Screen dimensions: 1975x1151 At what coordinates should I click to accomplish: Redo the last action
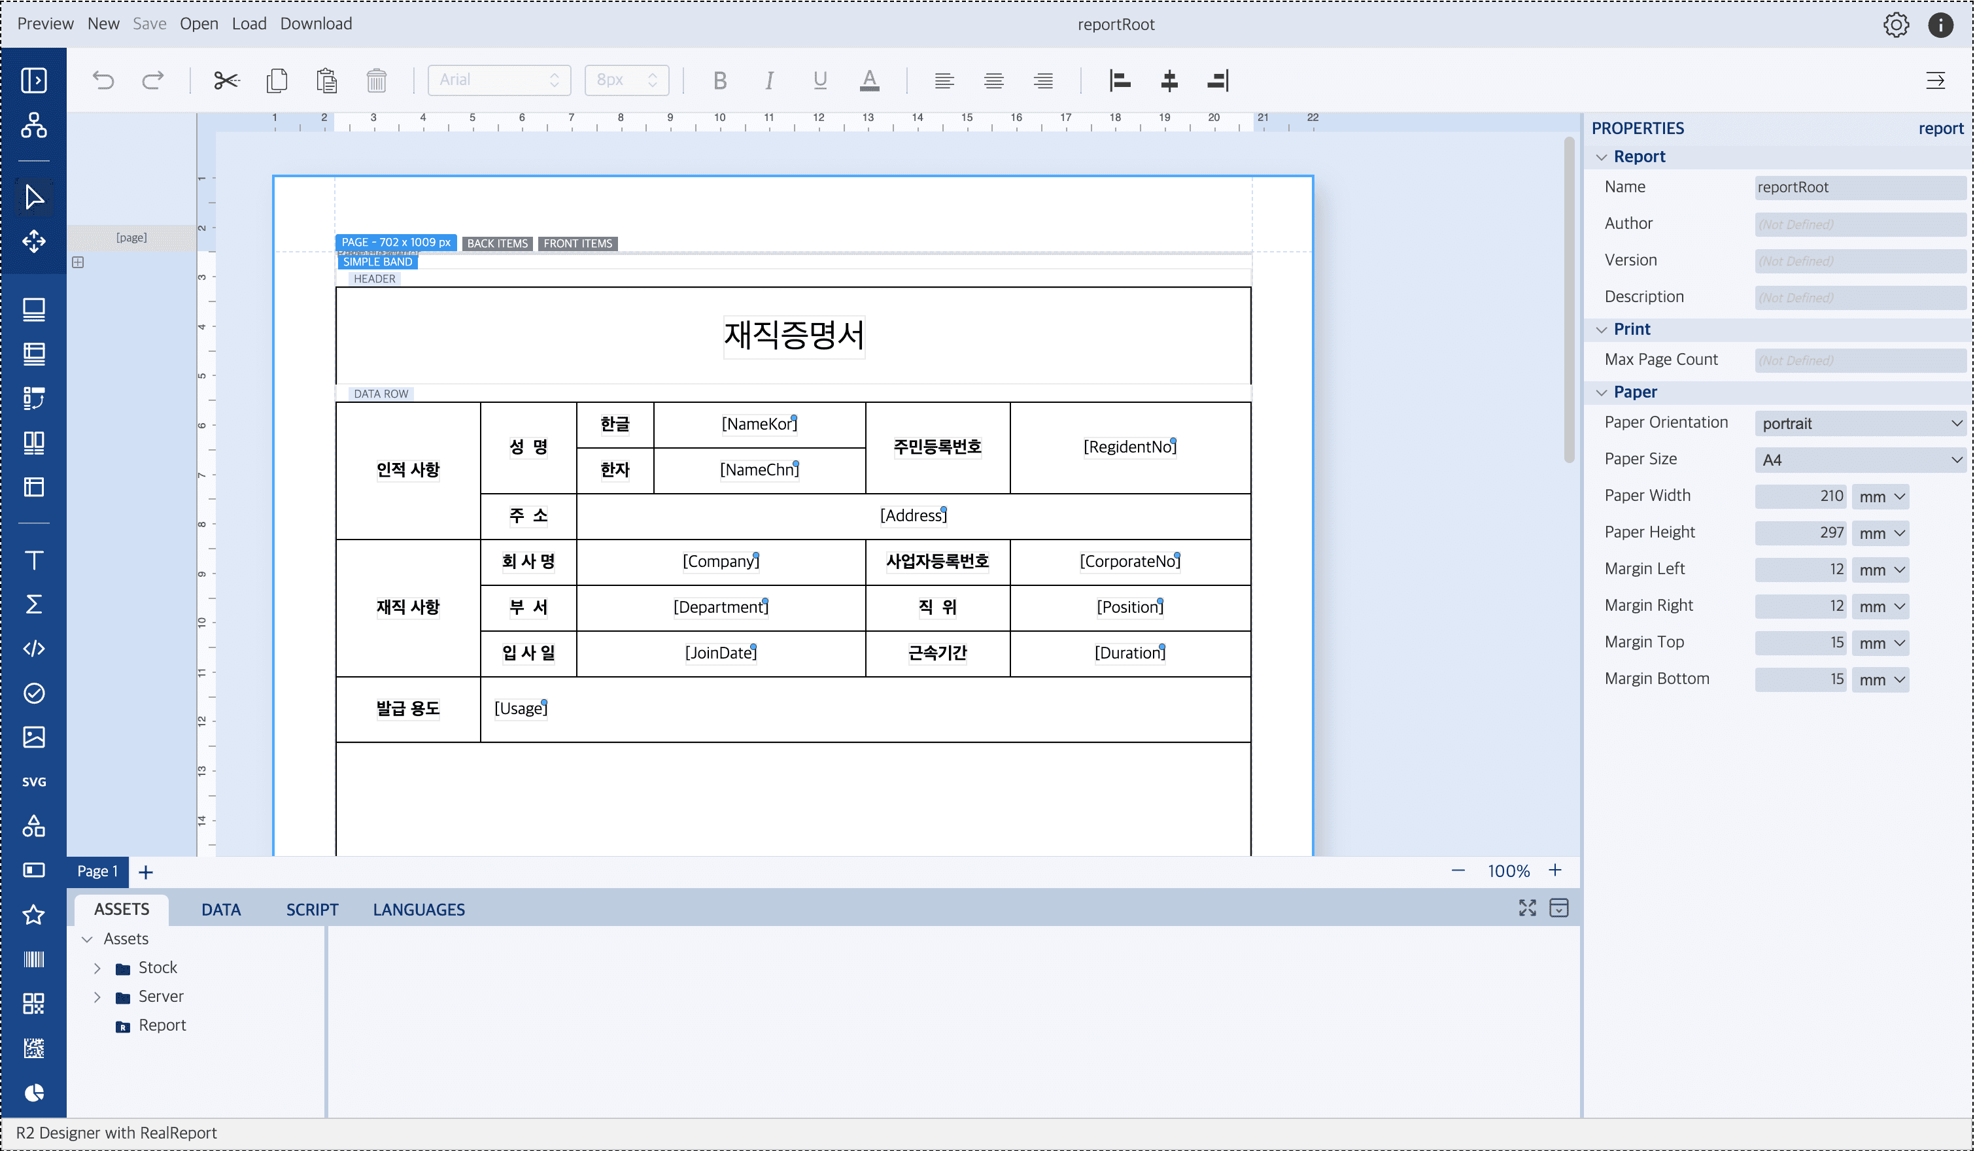point(153,80)
